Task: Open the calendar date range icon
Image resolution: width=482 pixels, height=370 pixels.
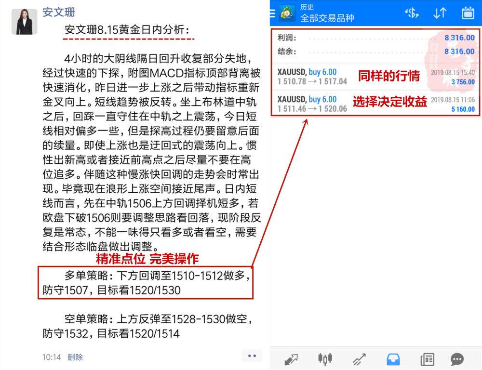Action: (468, 13)
